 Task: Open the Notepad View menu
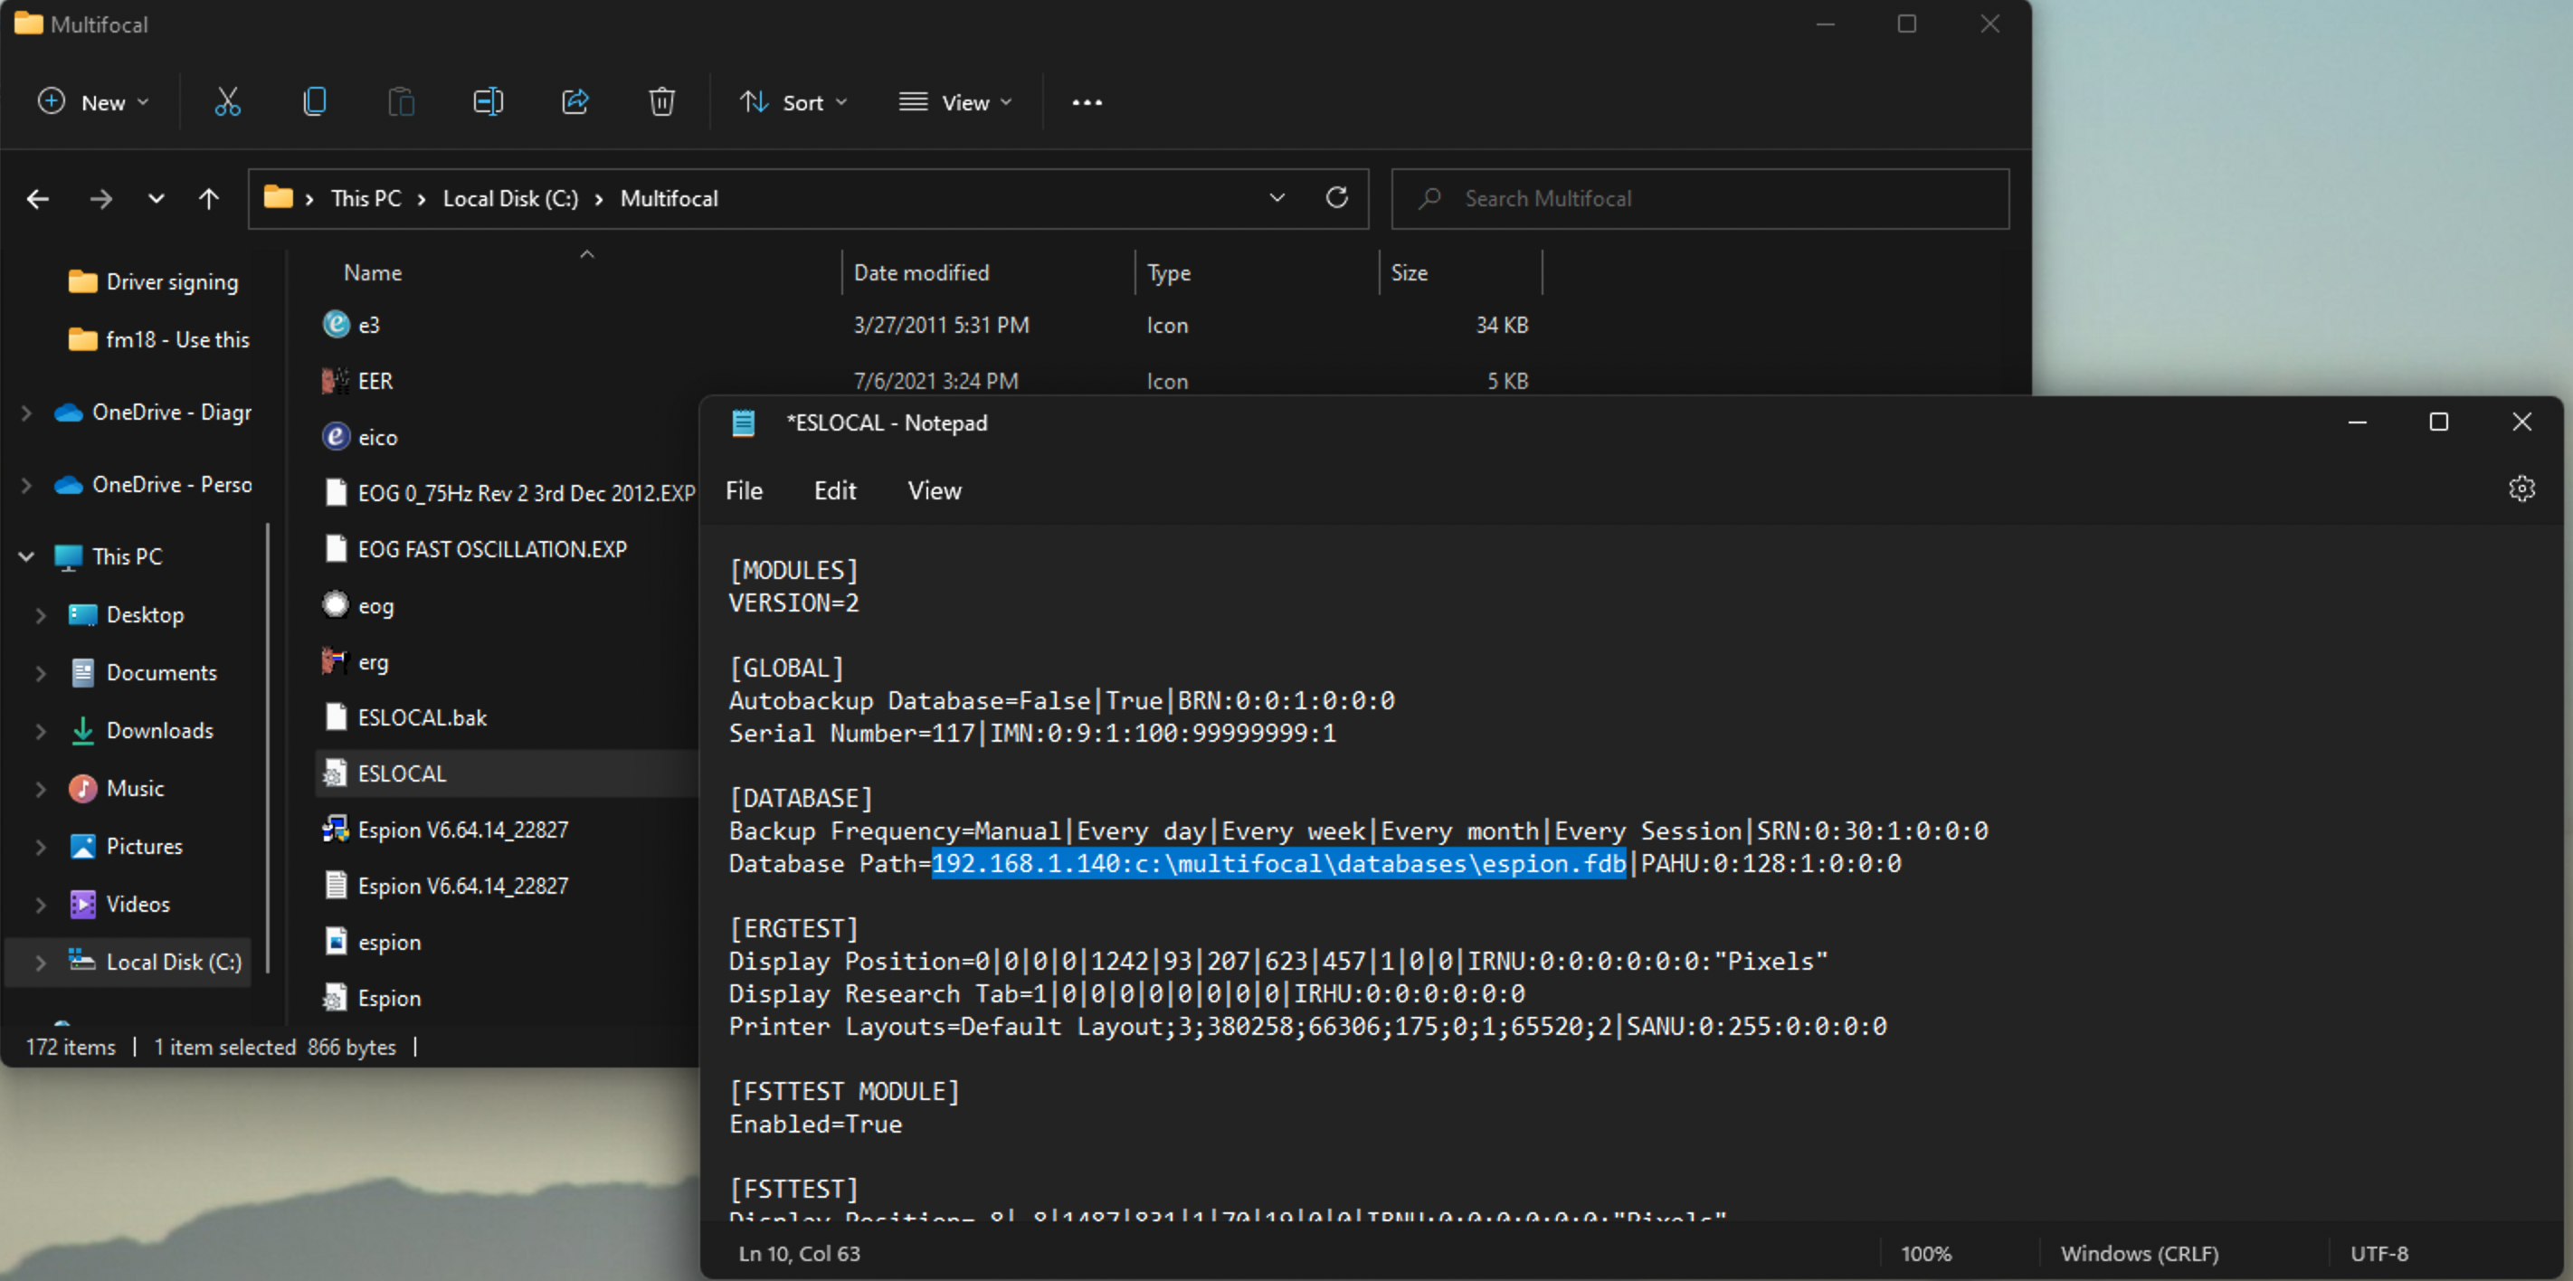click(x=934, y=490)
